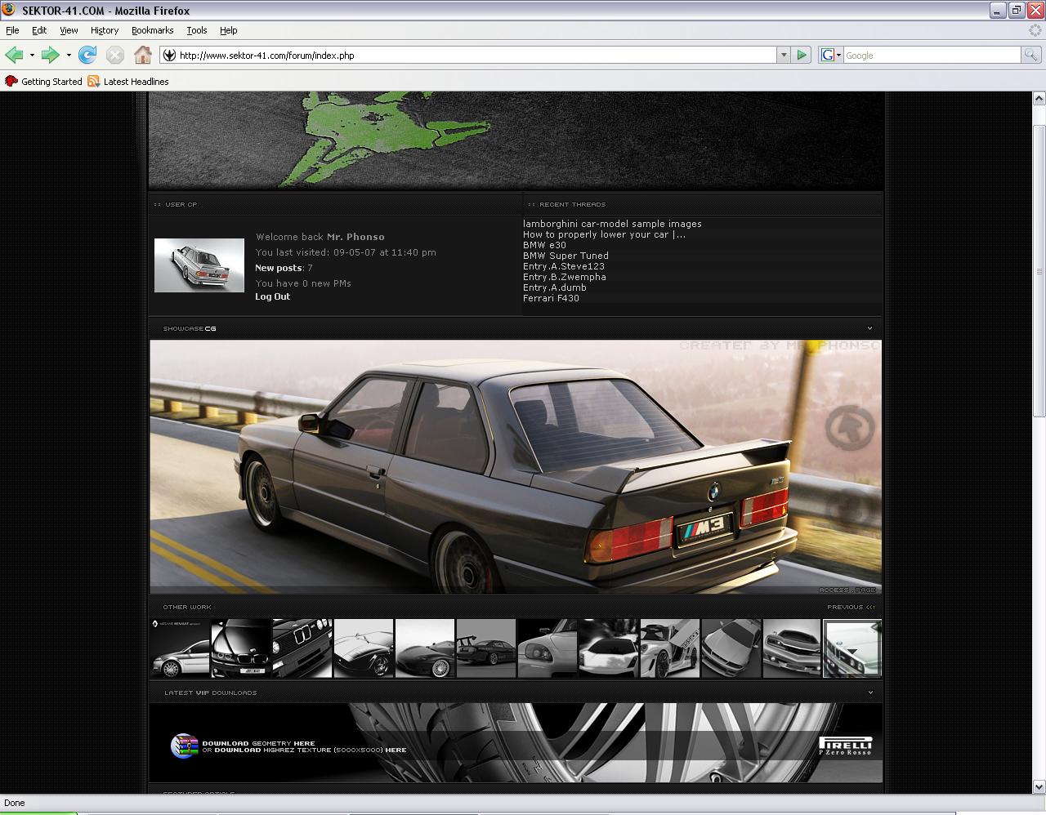Screen dimensions: 1046x815
Task: Click the user avatar car image
Action: [199, 265]
